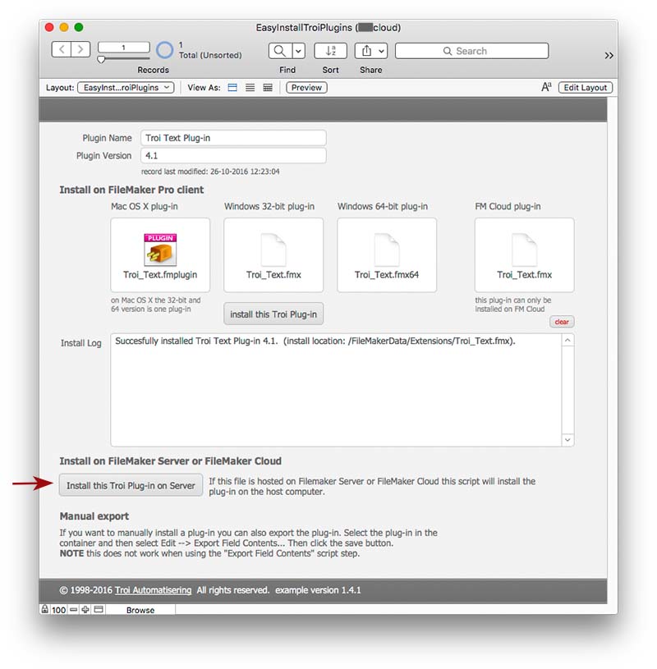Click the record last modified text

pos(210,172)
